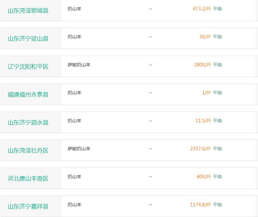This screenshot has width=258, height=217.
Task: Click the 400/斤 price in 丰南区 row
Action: pos(204,177)
